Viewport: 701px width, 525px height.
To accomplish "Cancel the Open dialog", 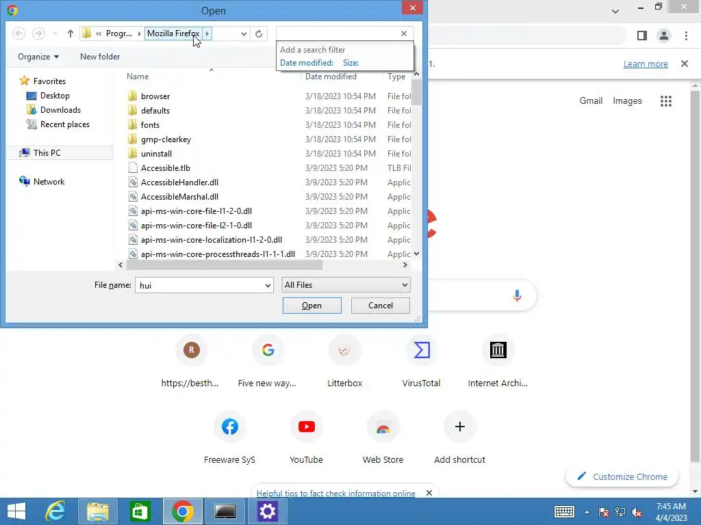I will pos(381,306).
